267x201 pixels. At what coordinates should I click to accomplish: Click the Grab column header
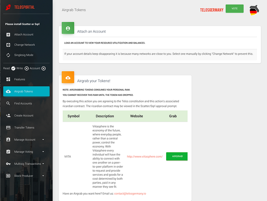pyautogui.click(x=173, y=116)
